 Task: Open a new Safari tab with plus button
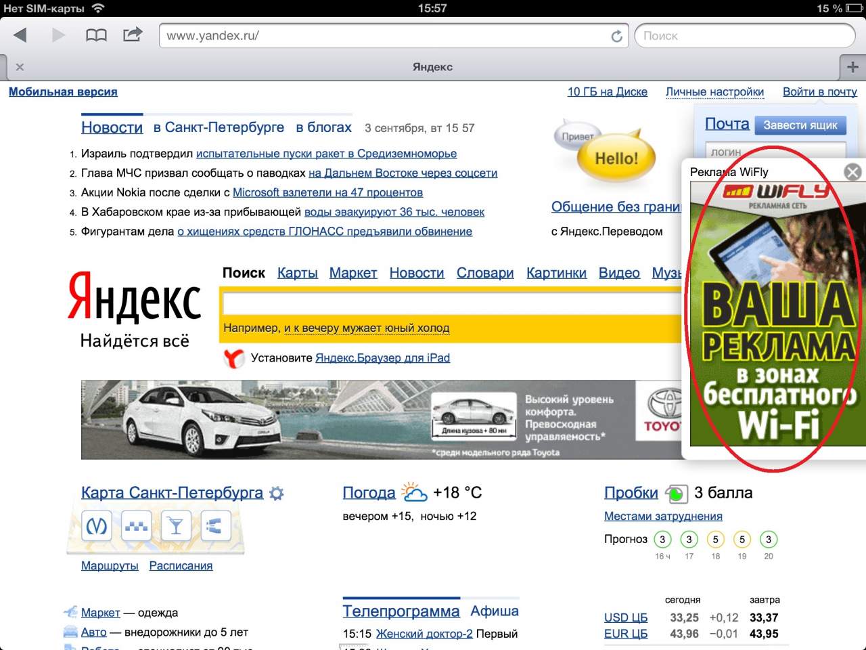(x=852, y=67)
